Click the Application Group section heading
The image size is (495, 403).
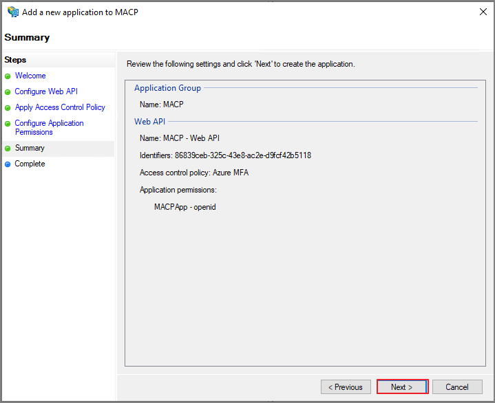tap(167, 88)
